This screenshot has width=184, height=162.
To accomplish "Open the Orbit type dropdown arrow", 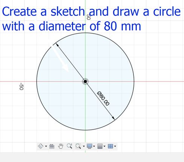I will 46,146.
